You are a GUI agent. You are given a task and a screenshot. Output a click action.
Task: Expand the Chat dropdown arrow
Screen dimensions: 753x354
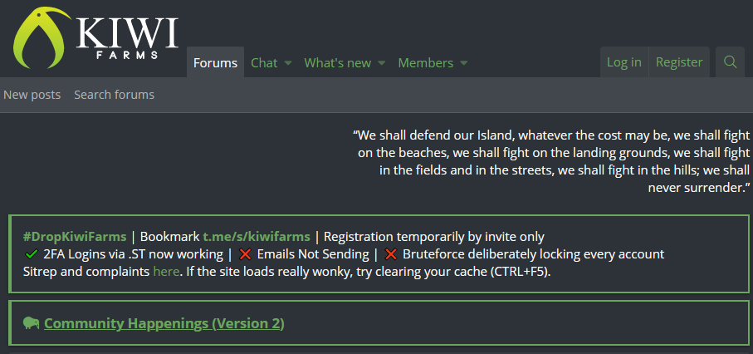click(x=288, y=63)
